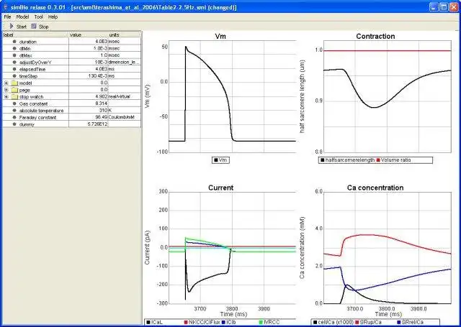Click the Start play icon in toolbar
This screenshot has width=461, height=327.
(12, 26)
